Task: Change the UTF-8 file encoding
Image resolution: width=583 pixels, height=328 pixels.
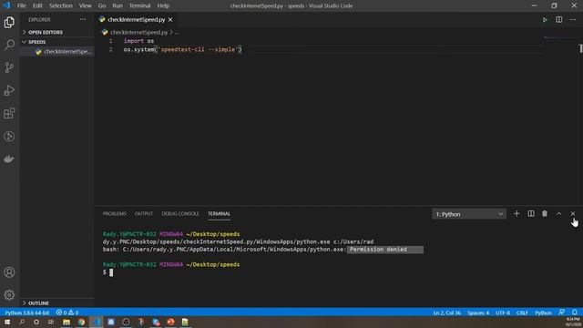Action: (503, 313)
